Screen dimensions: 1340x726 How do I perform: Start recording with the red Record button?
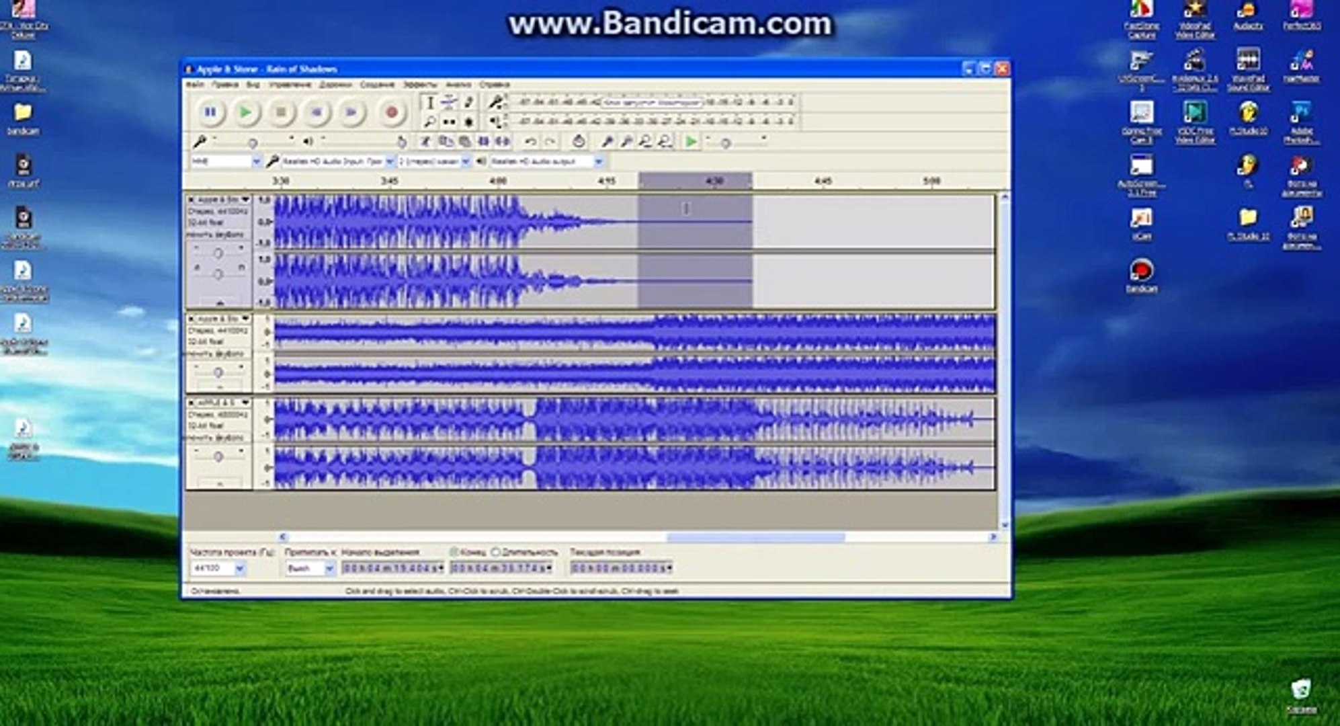391,112
